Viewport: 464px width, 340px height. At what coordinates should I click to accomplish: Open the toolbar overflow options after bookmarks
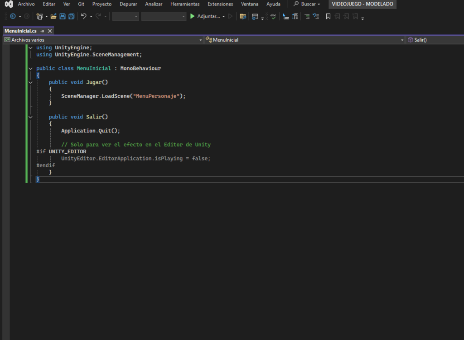tap(362, 18)
